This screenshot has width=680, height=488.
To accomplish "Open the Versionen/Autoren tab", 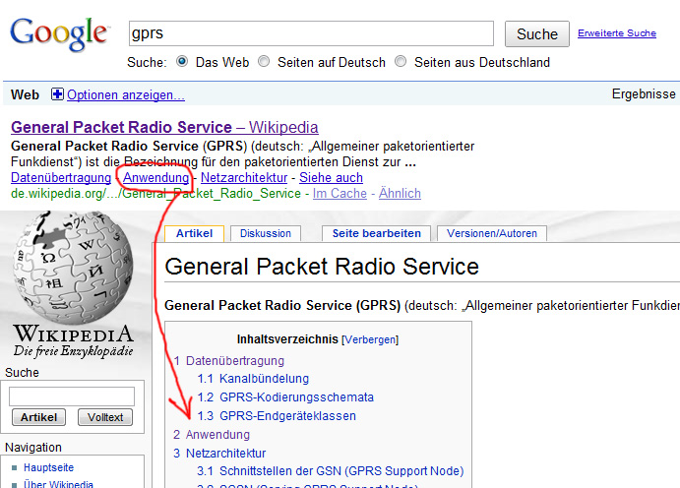I will tap(492, 233).
